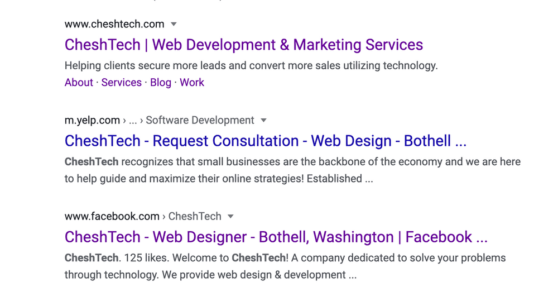Click the ellipsis breadcrumb after m.yelp.com
Image resolution: width=558 pixels, height=306 pixels.
133,121
